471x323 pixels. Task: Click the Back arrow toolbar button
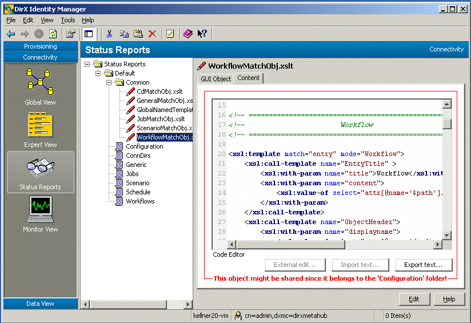coord(11,34)
